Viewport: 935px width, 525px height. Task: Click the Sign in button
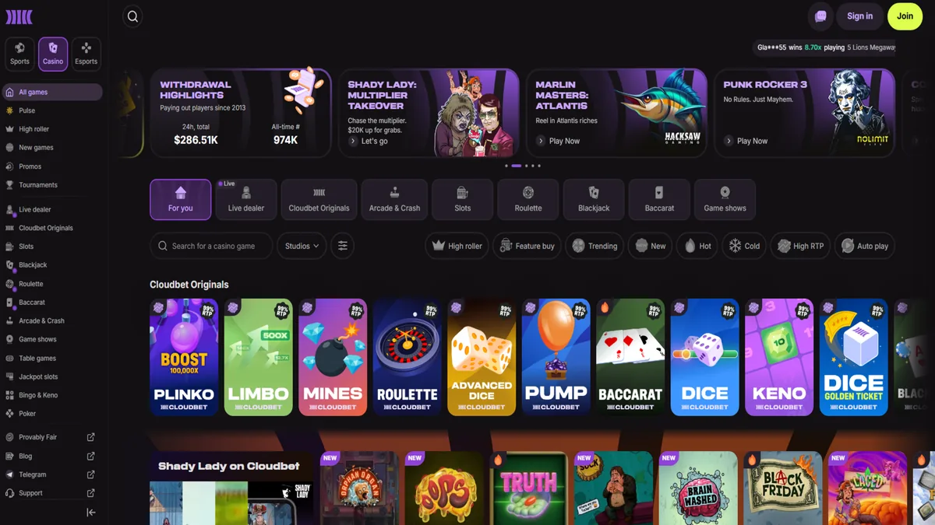[860, 16]
